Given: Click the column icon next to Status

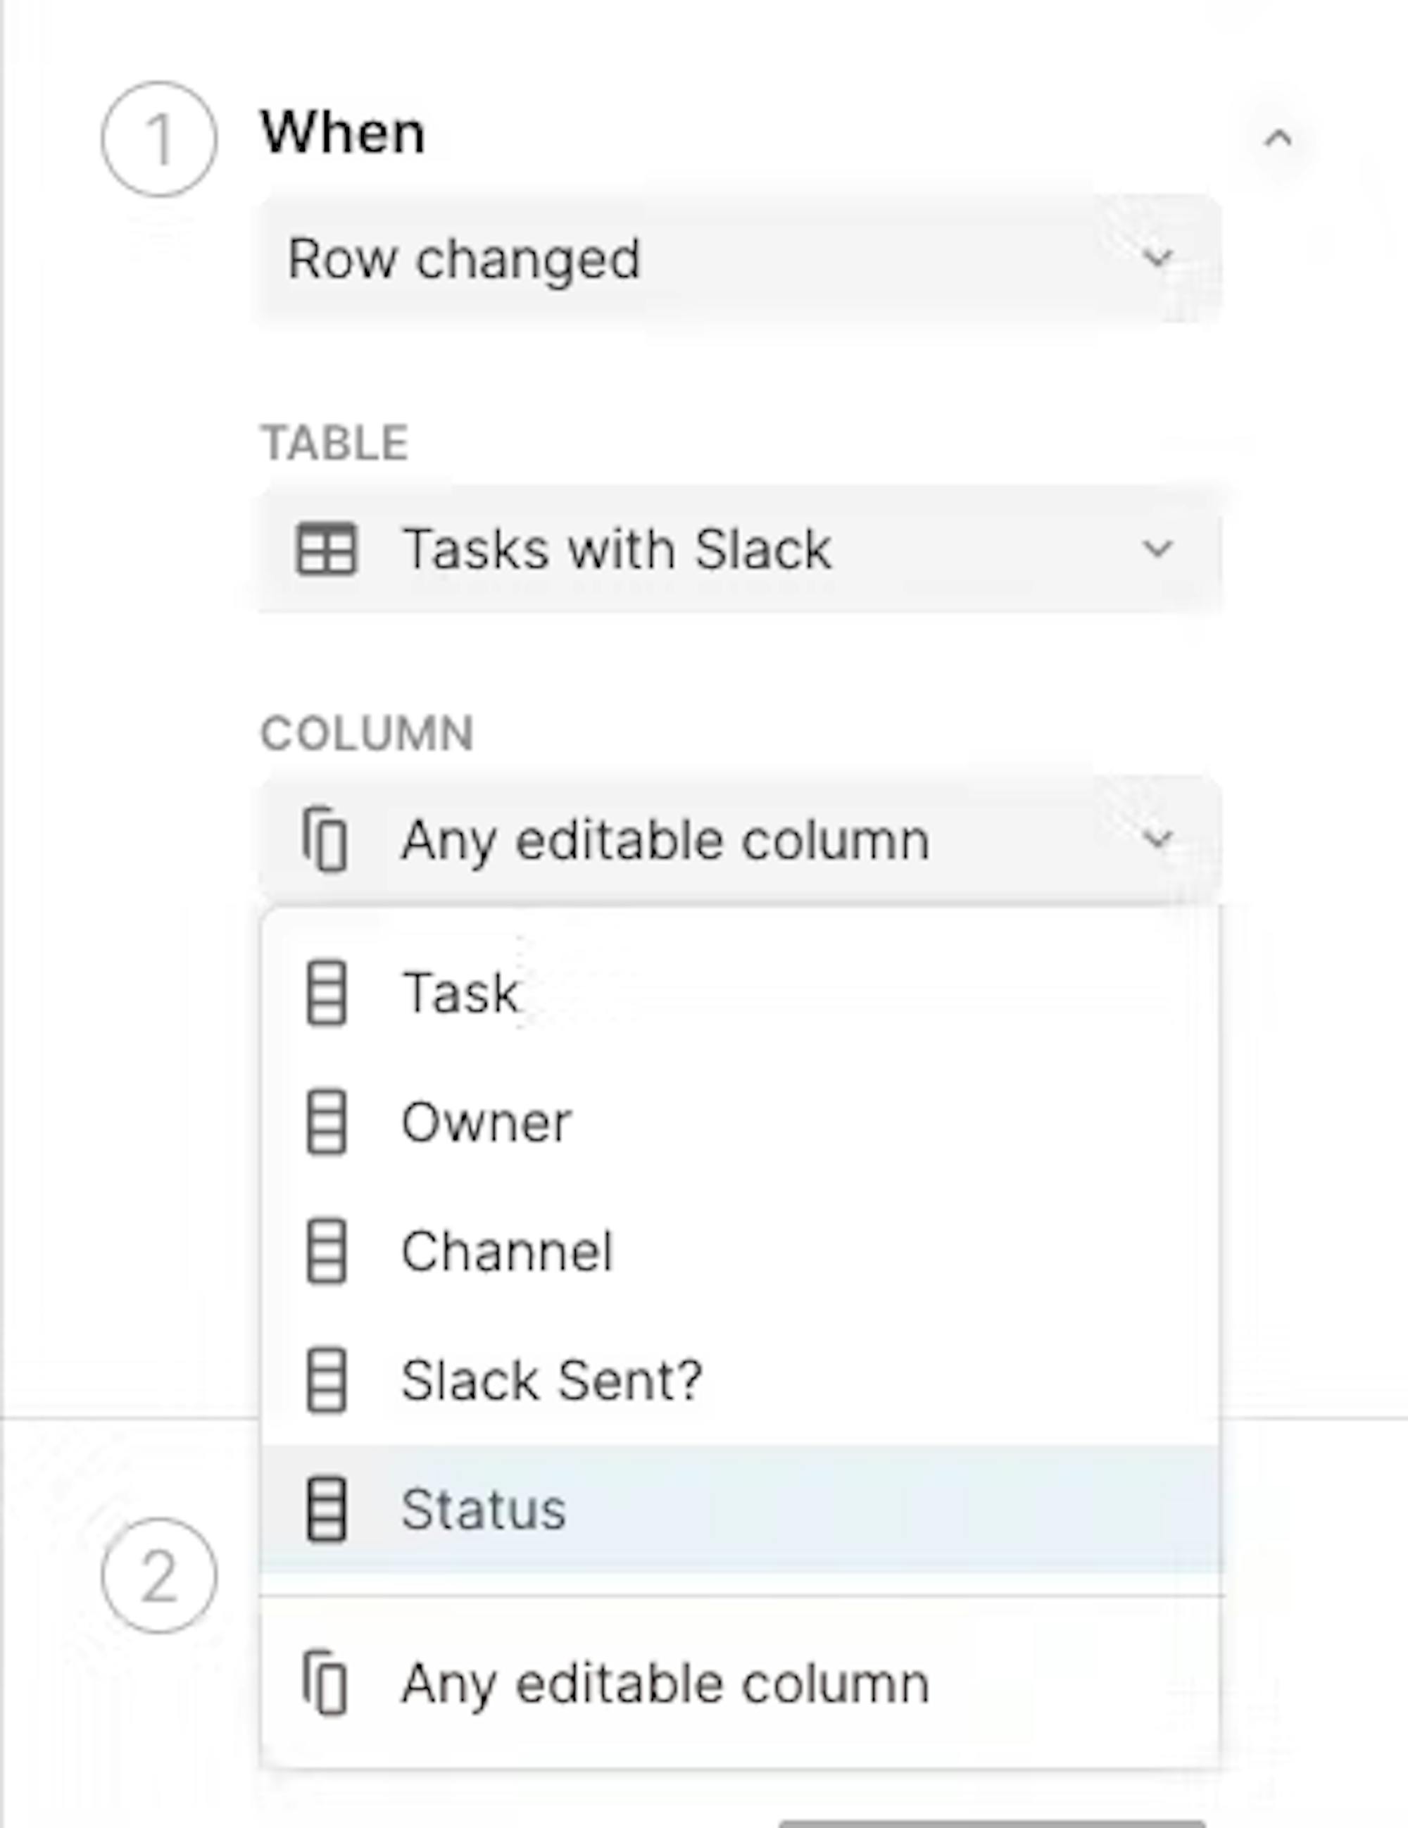Looking at the screenshot, I should click(326, 1510).
